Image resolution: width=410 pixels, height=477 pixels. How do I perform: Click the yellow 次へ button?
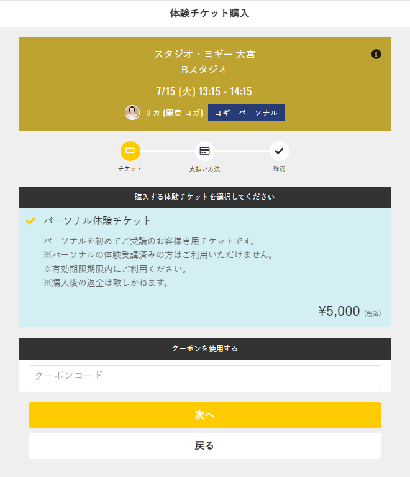coord(205,415)
